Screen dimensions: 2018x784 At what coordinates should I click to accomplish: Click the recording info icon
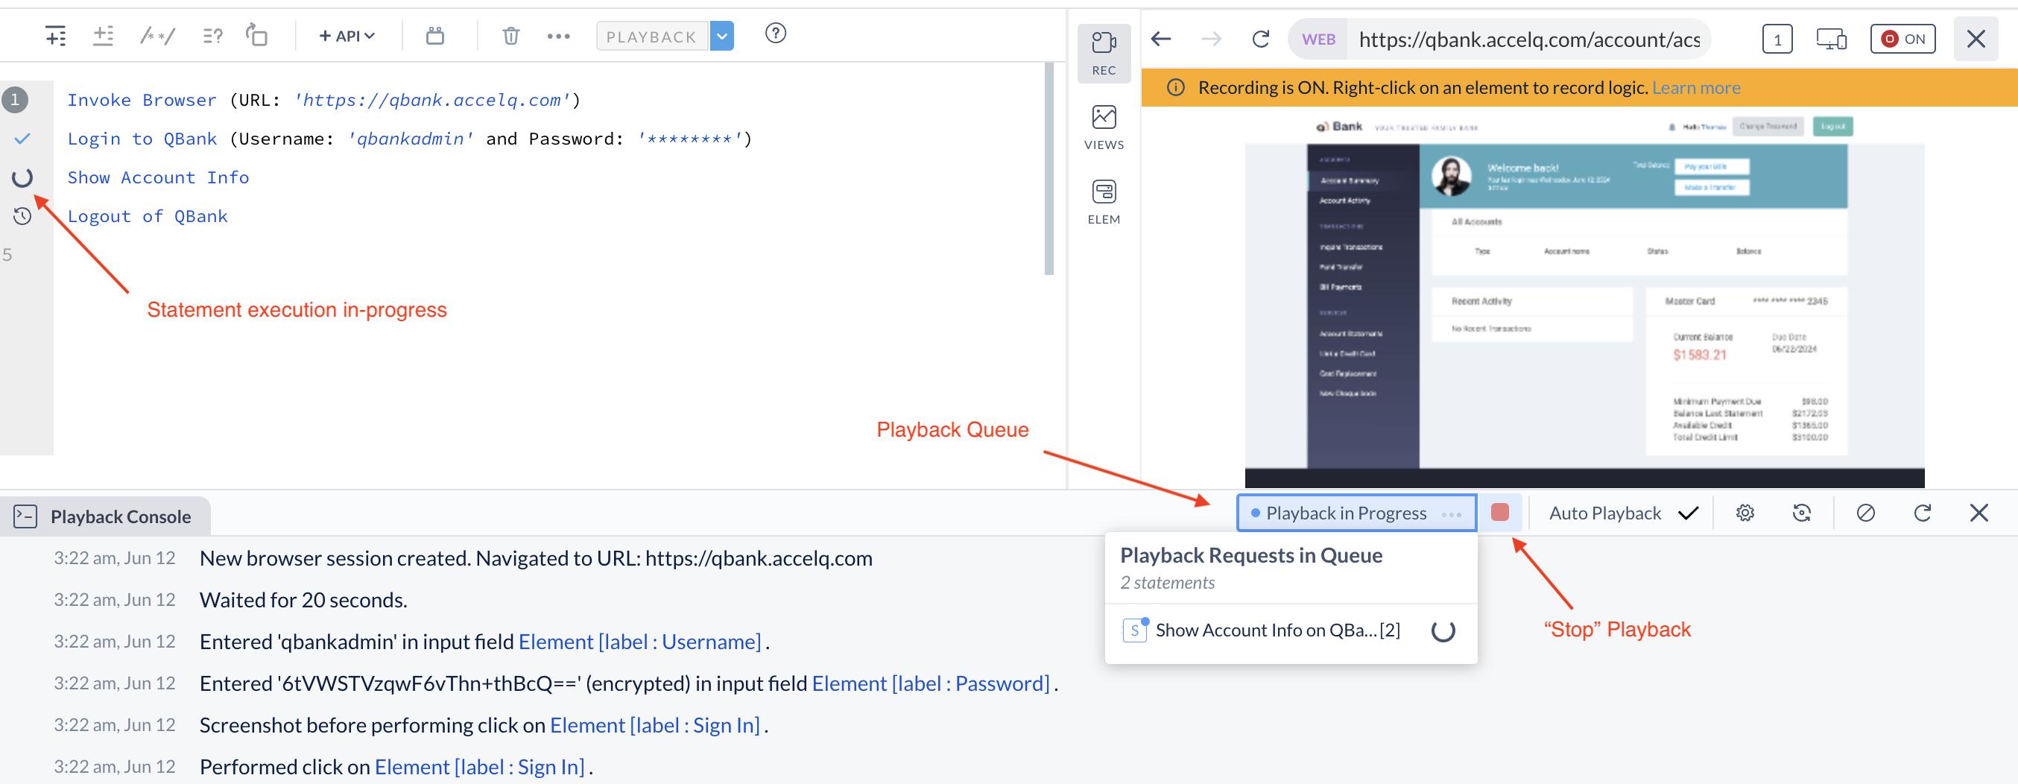1176,88
